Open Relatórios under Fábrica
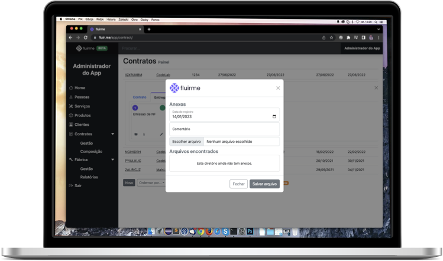 click(x=89, y=177)
